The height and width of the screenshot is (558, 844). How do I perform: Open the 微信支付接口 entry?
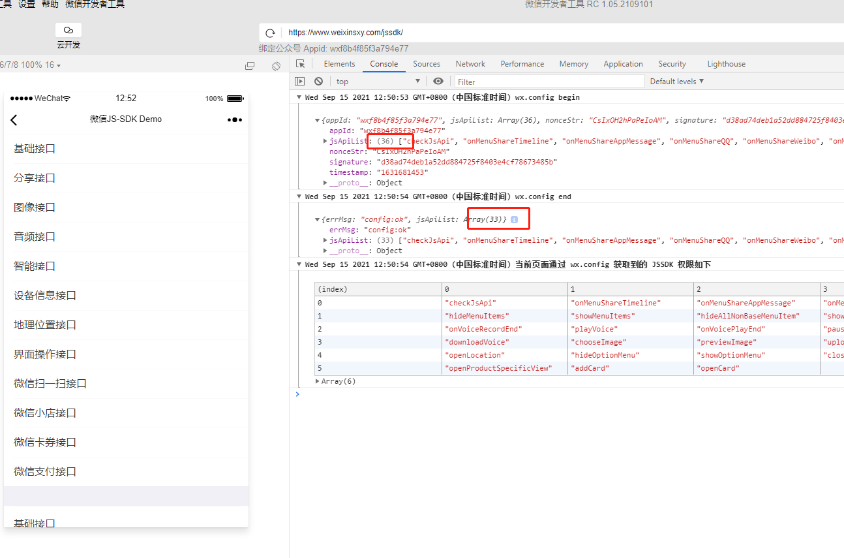coord(126,471)
